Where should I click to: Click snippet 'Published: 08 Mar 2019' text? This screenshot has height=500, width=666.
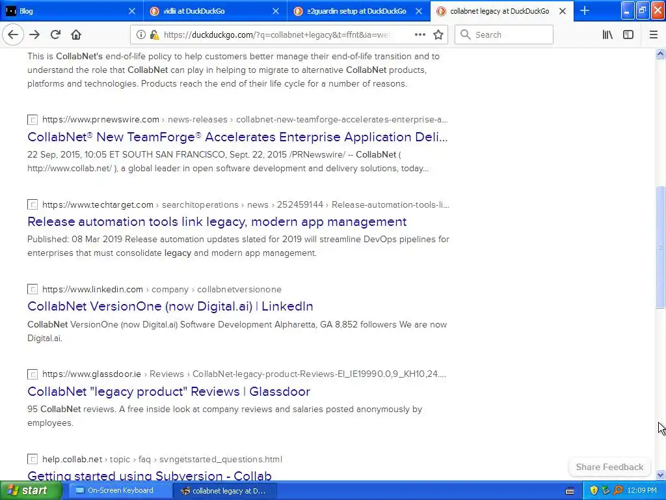click(75, 239)
